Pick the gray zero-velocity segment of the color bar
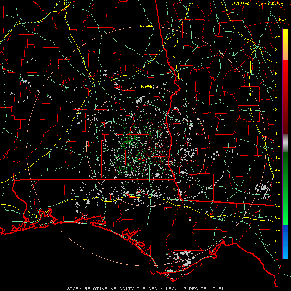 click(x=286, y=143)
